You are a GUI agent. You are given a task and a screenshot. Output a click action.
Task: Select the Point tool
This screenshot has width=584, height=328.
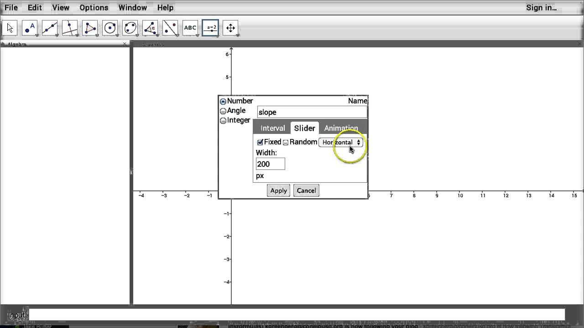30,28
